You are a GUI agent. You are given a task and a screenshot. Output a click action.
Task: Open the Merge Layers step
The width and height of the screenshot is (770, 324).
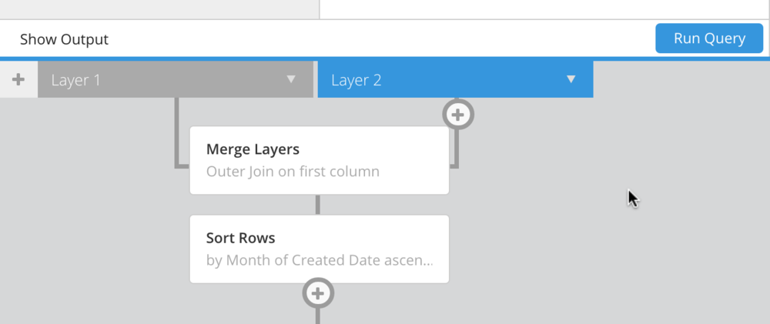pyautogui.click(x=320, y=161)
